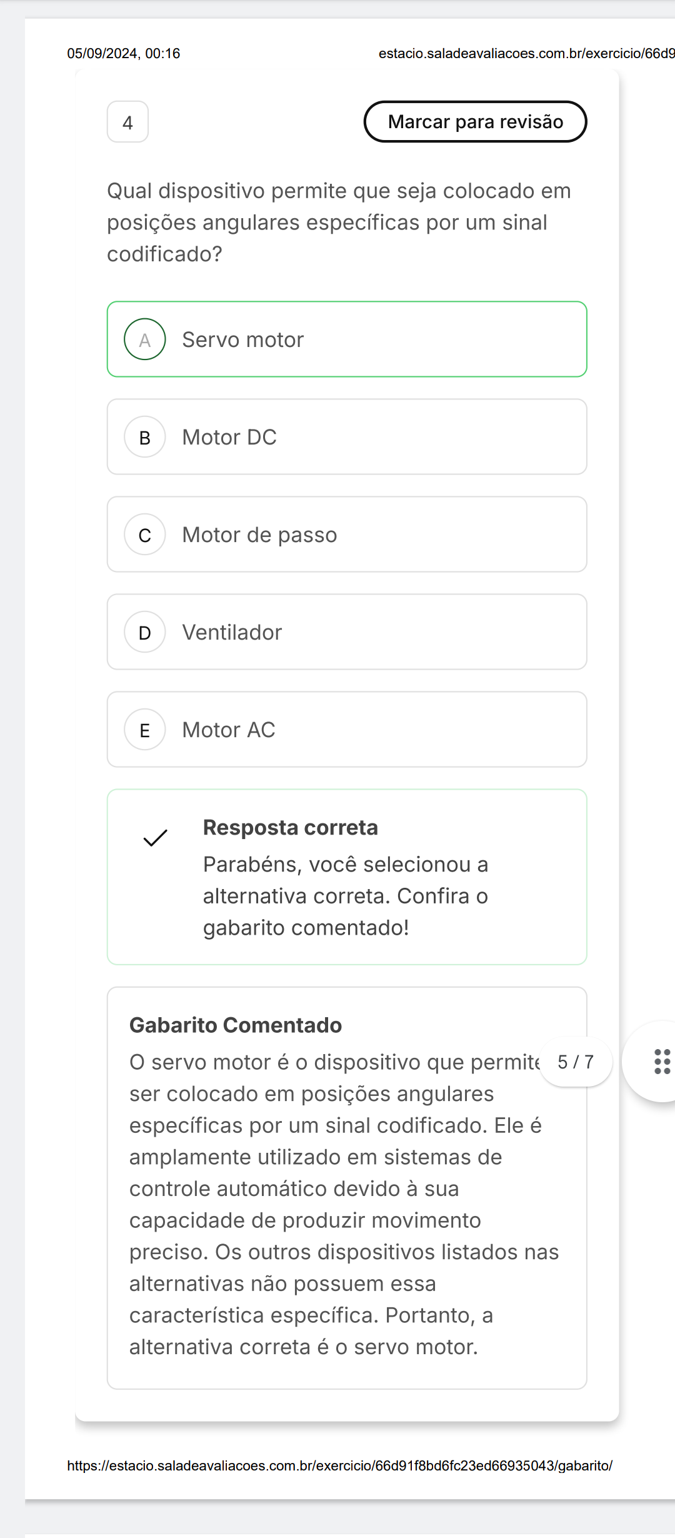Open the gabarito URL at page bottom
This screenshot has height=1538, width=675.
(x=339, y=1465)
